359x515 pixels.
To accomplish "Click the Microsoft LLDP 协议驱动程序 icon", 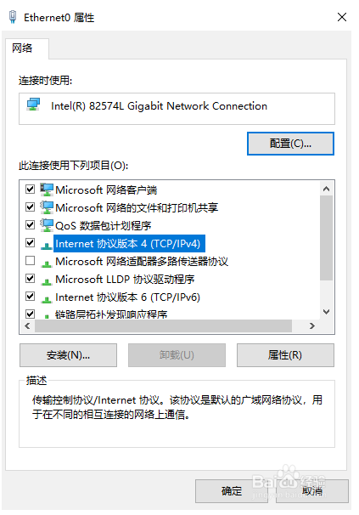I will [47, 281].
